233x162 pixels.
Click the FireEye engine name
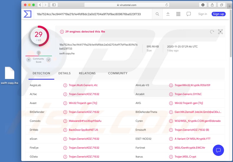34,148
